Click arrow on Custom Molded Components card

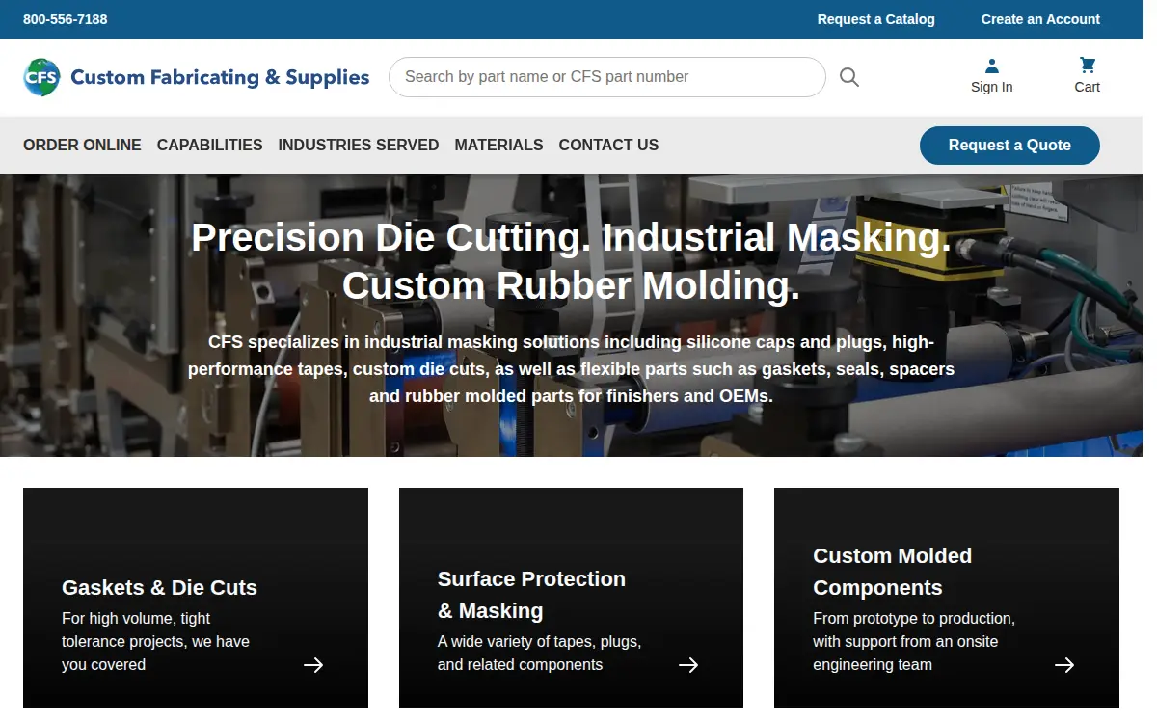pos(1064,665)
